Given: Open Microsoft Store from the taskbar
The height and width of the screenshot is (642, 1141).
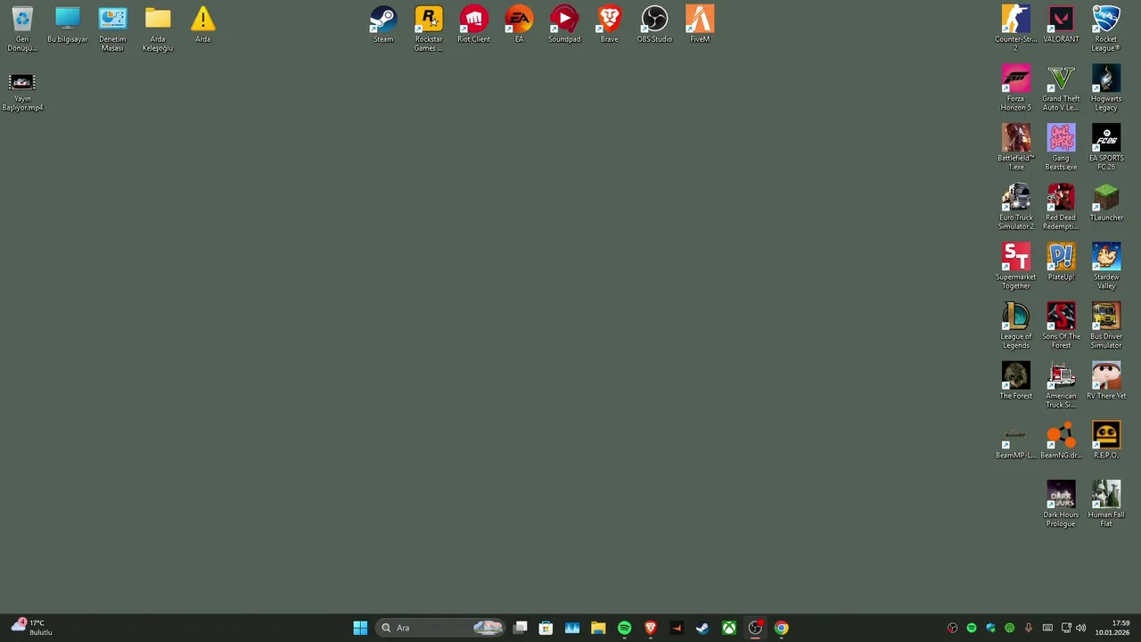Looking at the screenshot, I should [546, 628].
